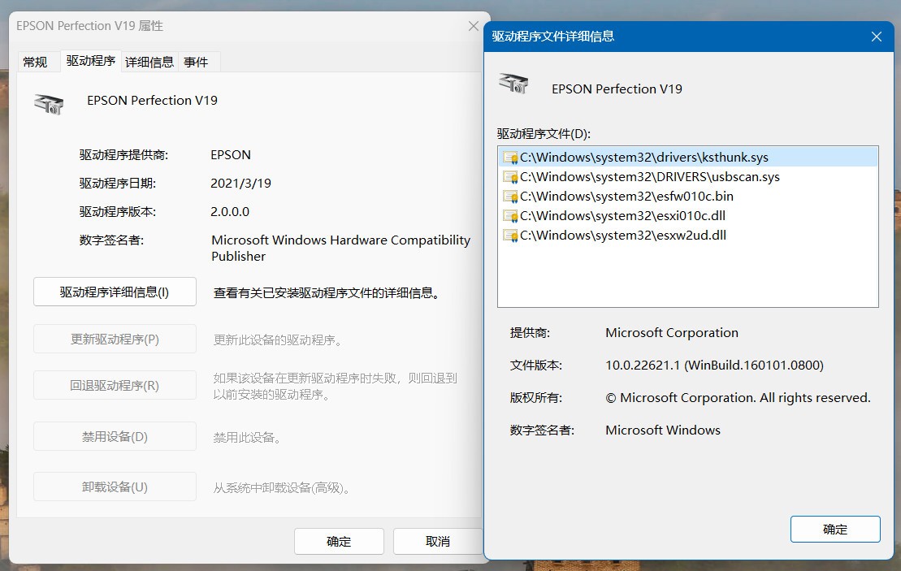
Task: Click the certificate icon beside esxw2ud.dll
Action: 510,236
